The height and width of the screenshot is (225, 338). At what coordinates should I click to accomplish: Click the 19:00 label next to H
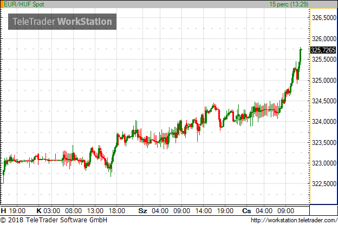click(x=17, y=210)
